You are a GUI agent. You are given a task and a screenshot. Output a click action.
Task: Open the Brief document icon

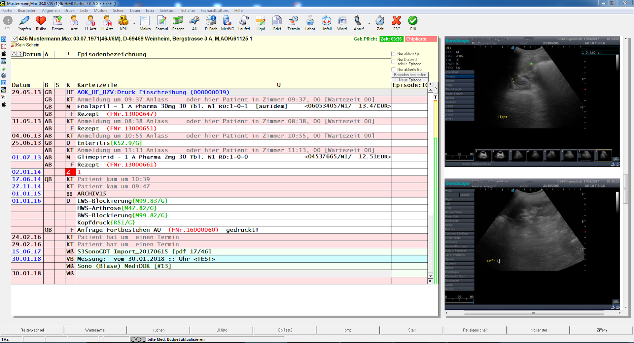(x=277, y=21)
